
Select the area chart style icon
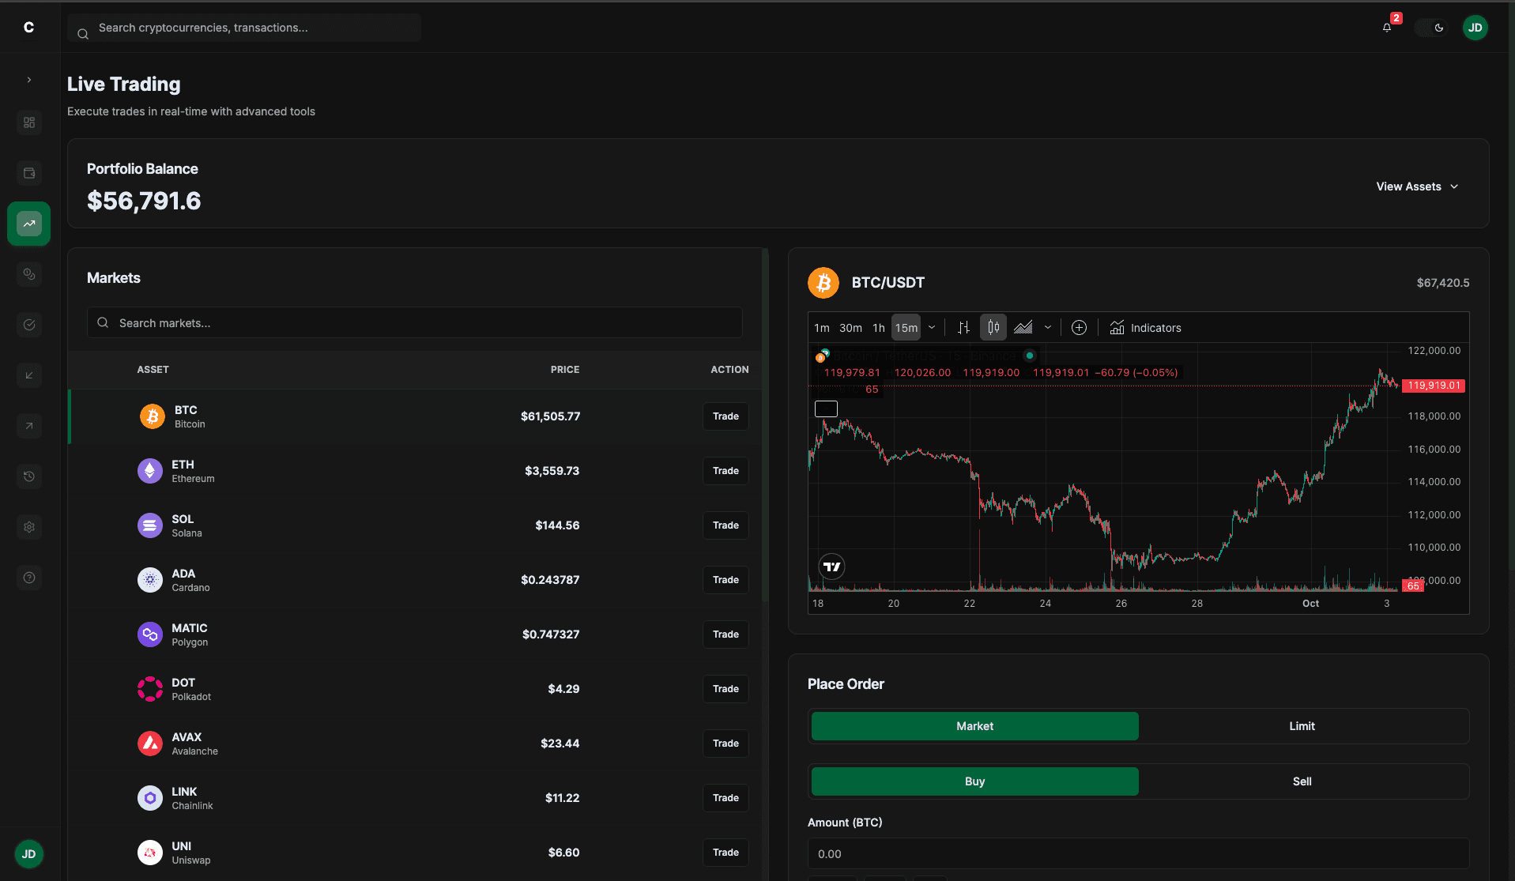click(x=1023, y=327)
